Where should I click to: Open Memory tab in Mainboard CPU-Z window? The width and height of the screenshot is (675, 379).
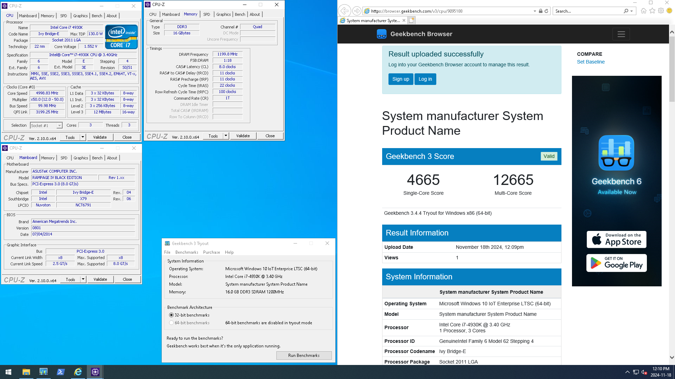click(48, 158)
